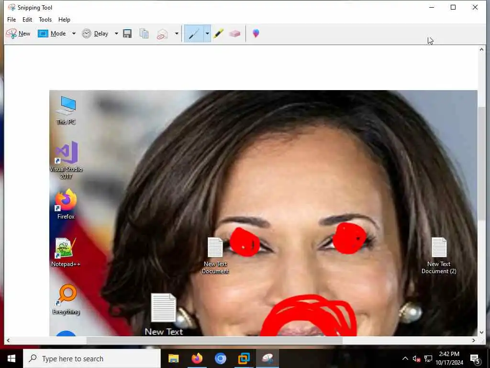Open the File menu
Viewport: 490px width, 368px height.
pos(11,19)
